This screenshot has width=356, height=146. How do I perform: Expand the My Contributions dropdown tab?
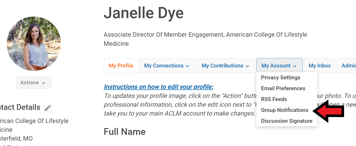(x=226, y=66)
